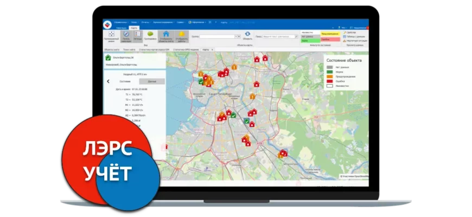Open the GSM statistics document tab
This screenshot has height=217, width=472.
[155, 49]
